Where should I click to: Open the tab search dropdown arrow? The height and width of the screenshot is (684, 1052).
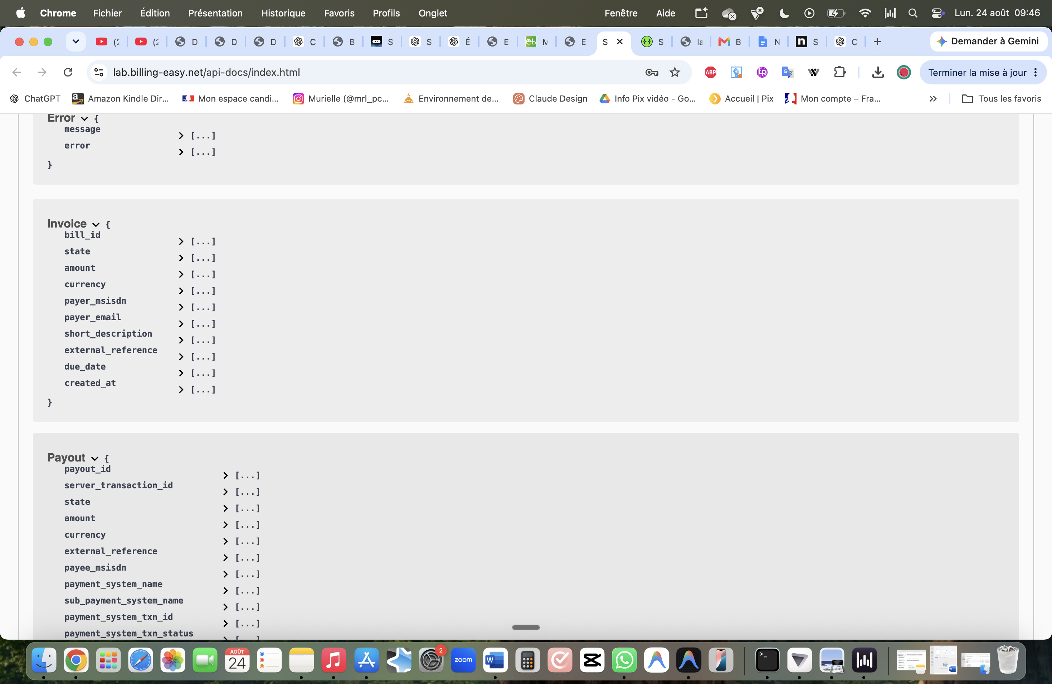76,41
